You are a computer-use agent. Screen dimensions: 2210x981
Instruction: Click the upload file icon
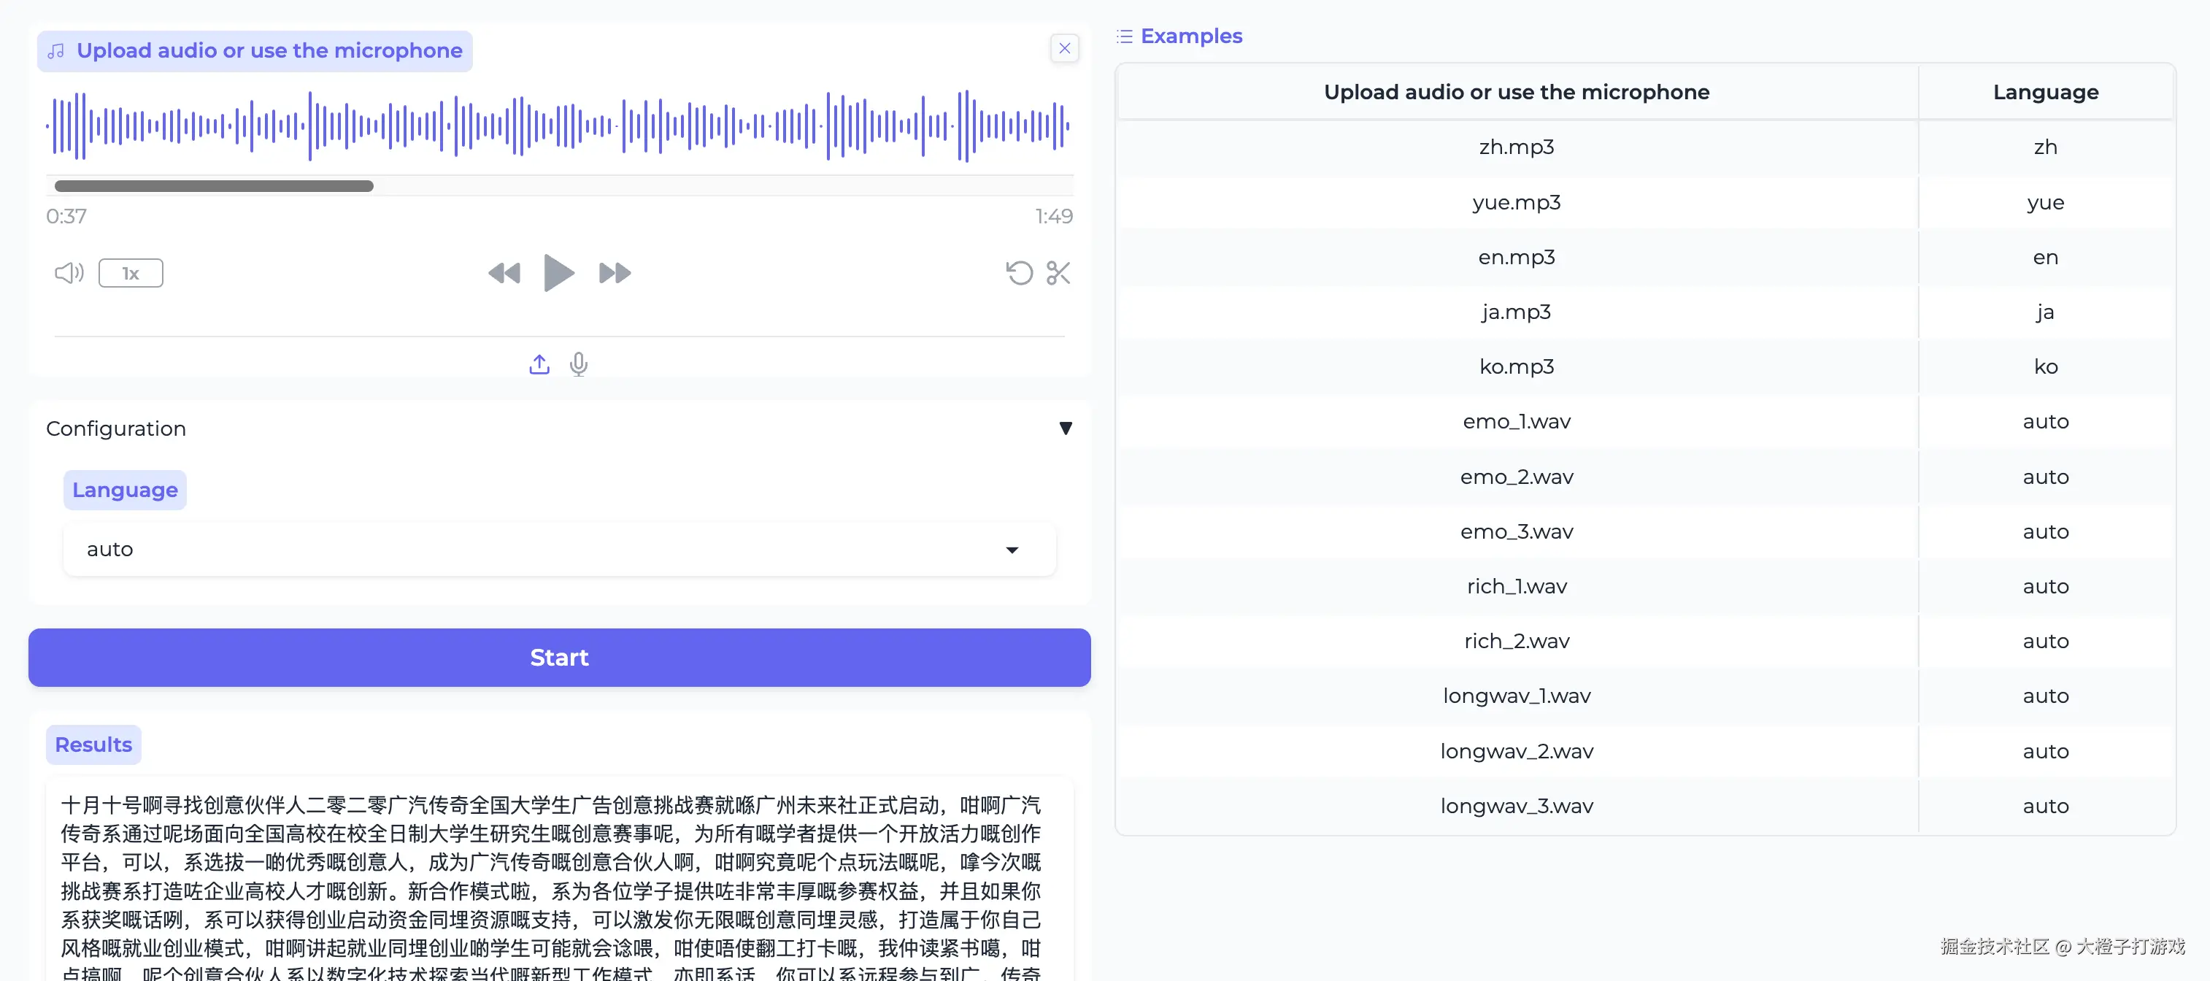[539, 365]
